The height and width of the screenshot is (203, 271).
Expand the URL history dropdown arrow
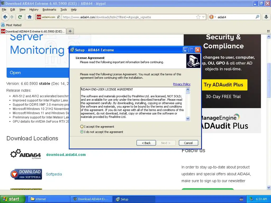[204, 17]
